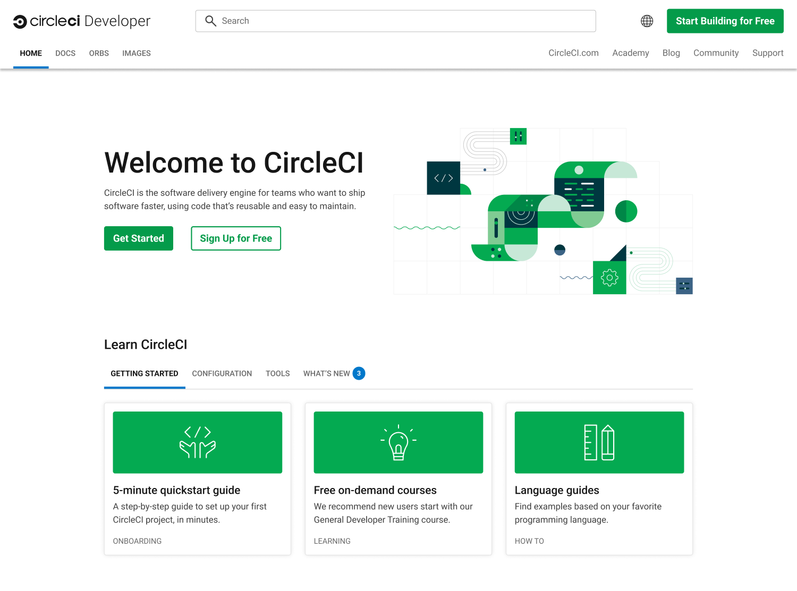Select the GETTING STARTED tab
The height and width of the screenshot is (591, 797).
145,374
